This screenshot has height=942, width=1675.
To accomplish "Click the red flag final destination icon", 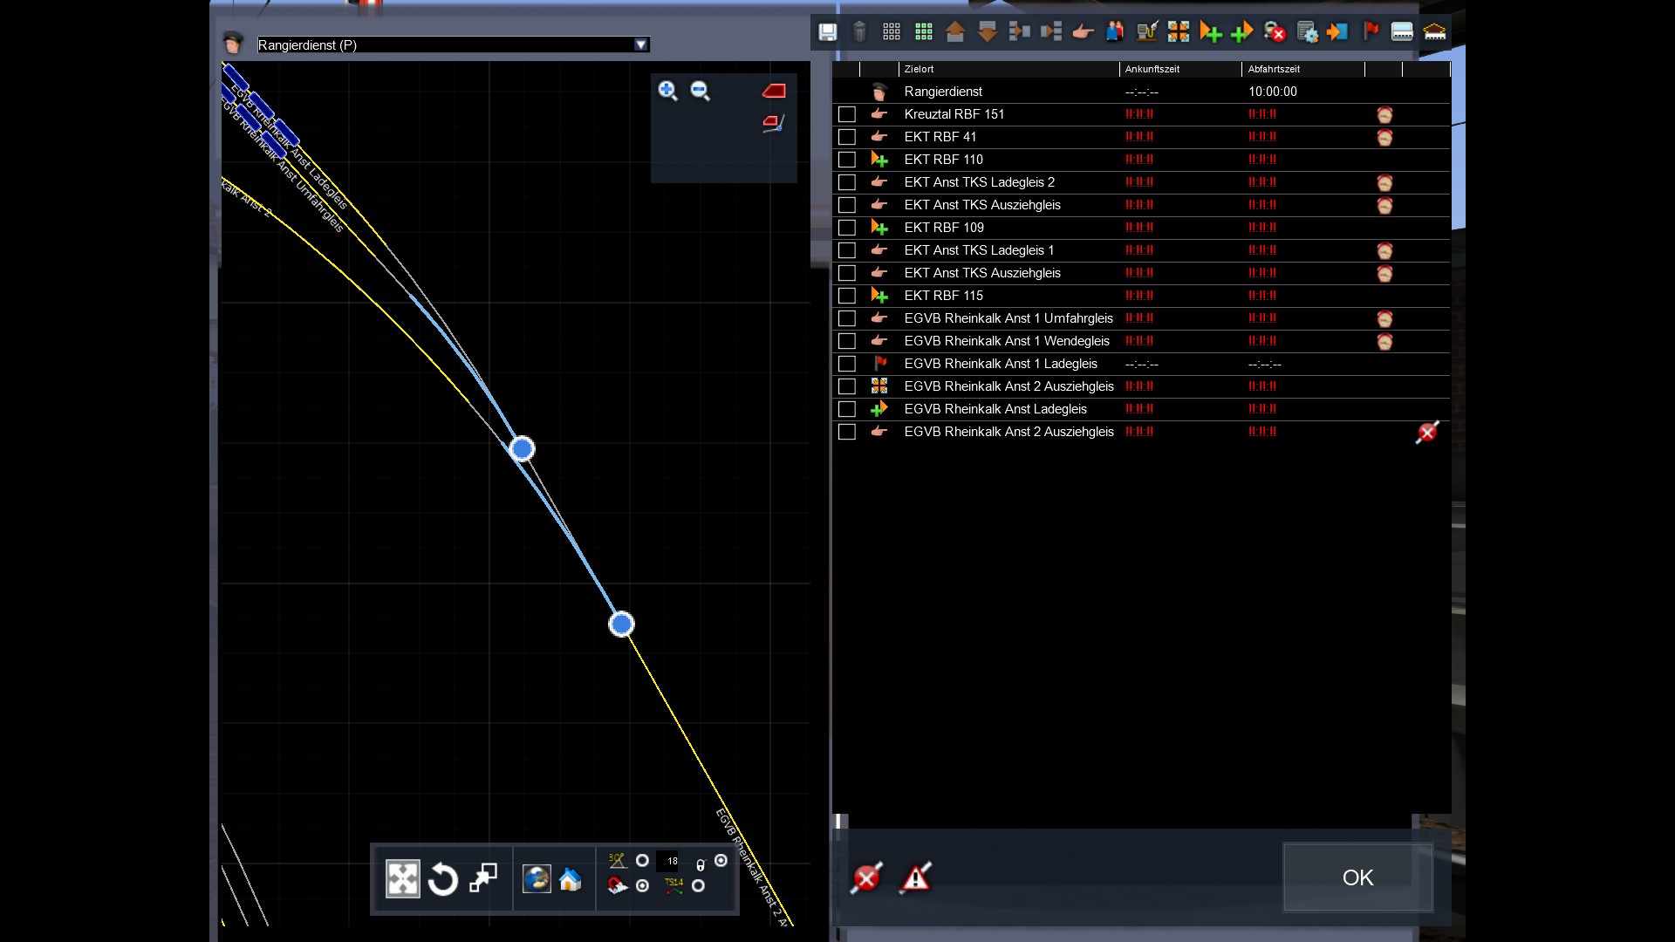I will click(1371, 32).
